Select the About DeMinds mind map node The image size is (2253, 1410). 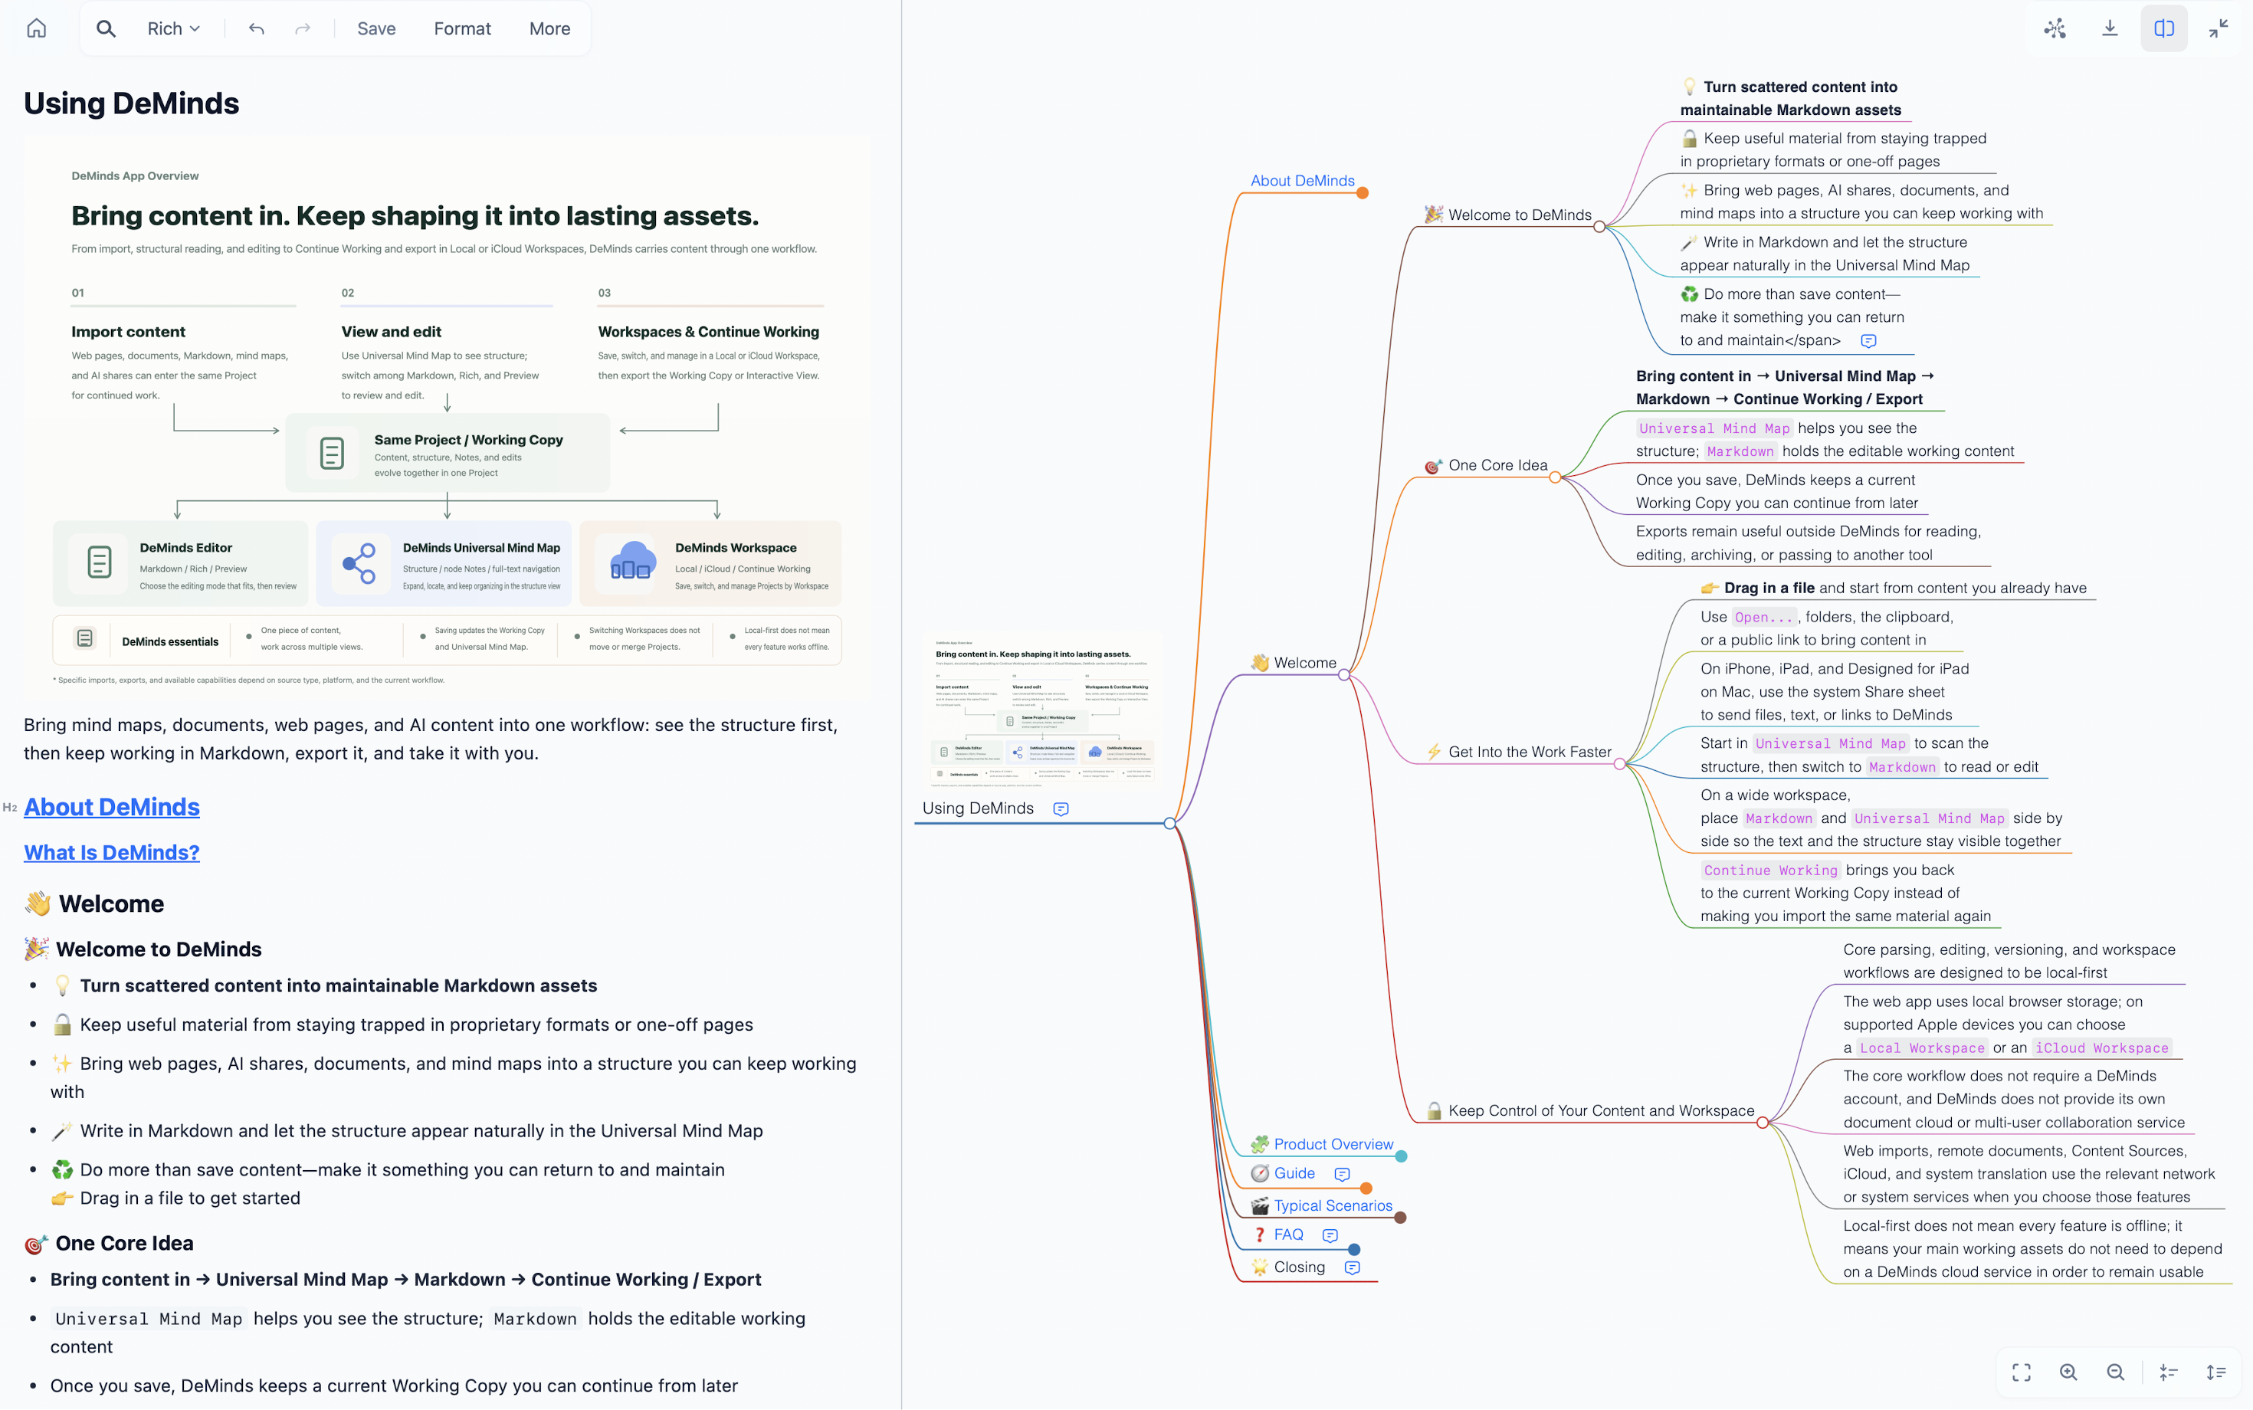click(1302, 180)
